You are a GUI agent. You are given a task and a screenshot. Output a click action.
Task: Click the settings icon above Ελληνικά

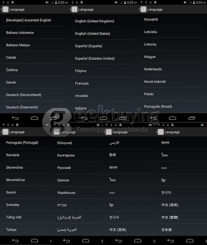pos(57,132)
